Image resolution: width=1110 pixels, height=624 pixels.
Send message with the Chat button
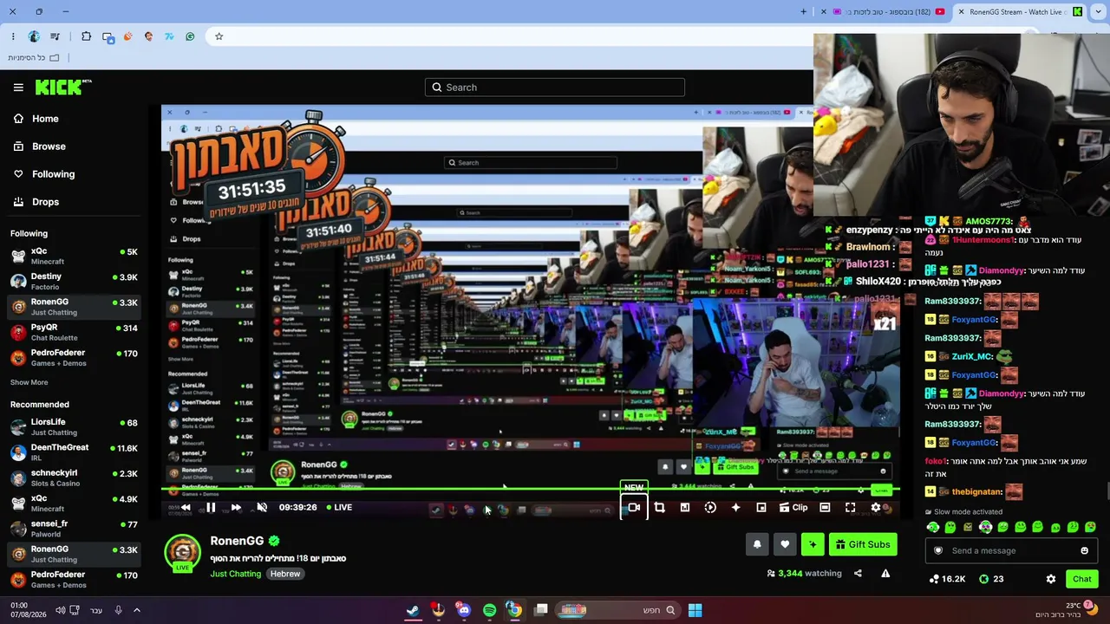pos(1082,579)
